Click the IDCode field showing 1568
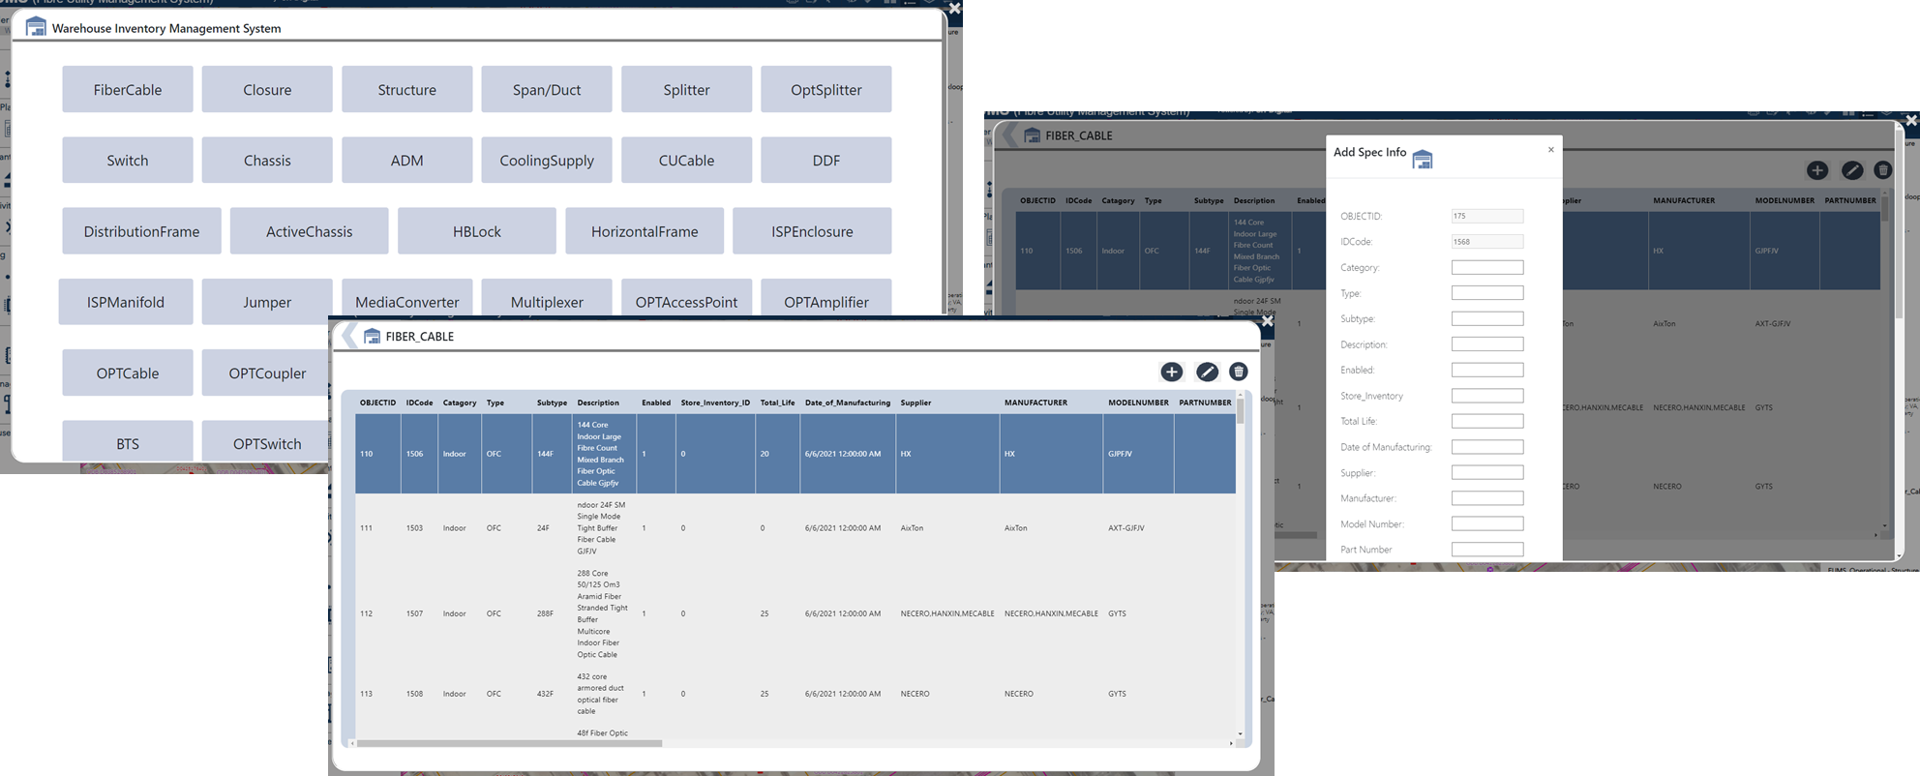This screenshot has height=776, width=1920. click(x=1487, y=242)
